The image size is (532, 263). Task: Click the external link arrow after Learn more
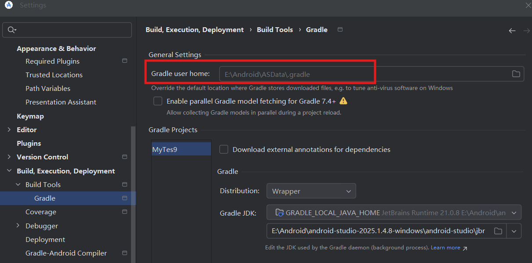[x=465, y=248]
